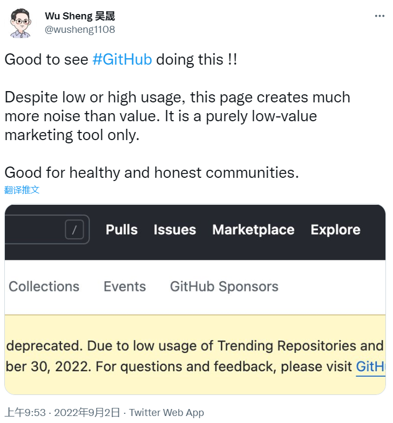This screenshot has height=423, width=393.
Task: Open the GitHub Sponsors tab
Action: point(224,287)
